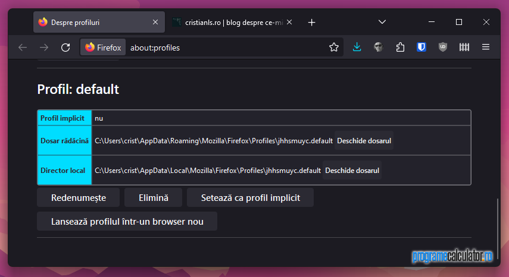Click the Profil: default heading
509x277 pixels.
click(x=78, y=89)
